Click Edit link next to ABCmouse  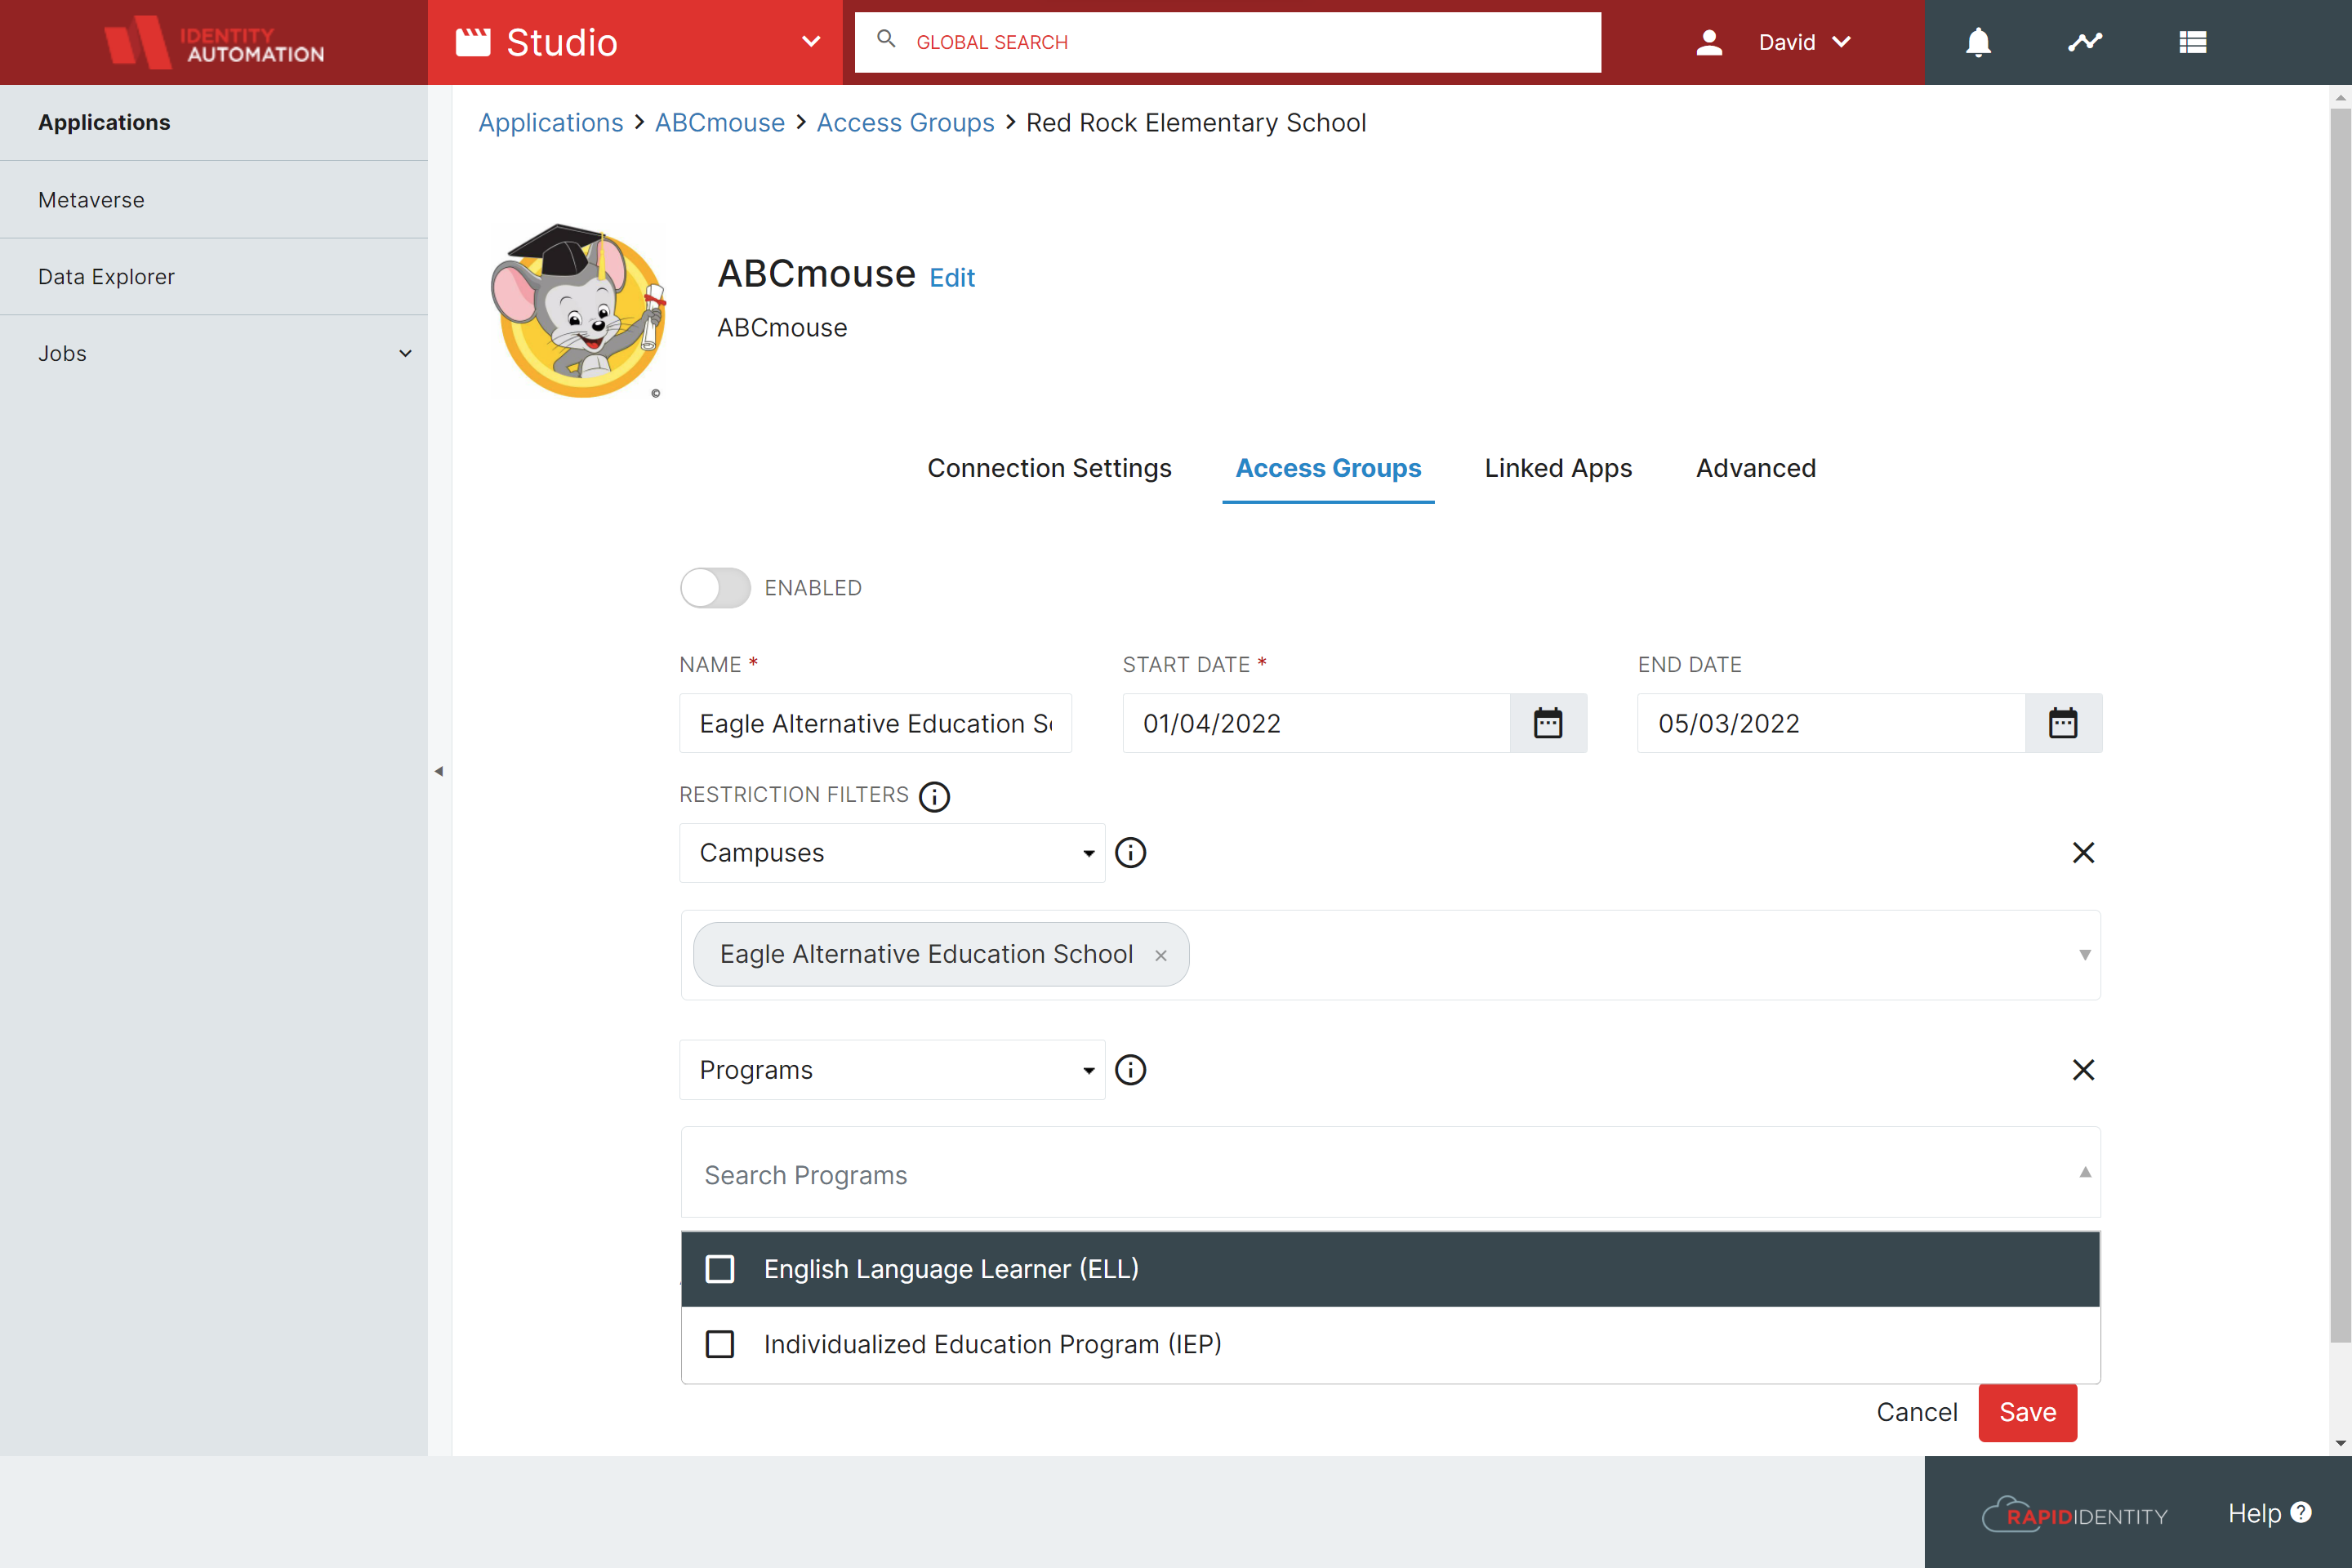tap(951, 278)
